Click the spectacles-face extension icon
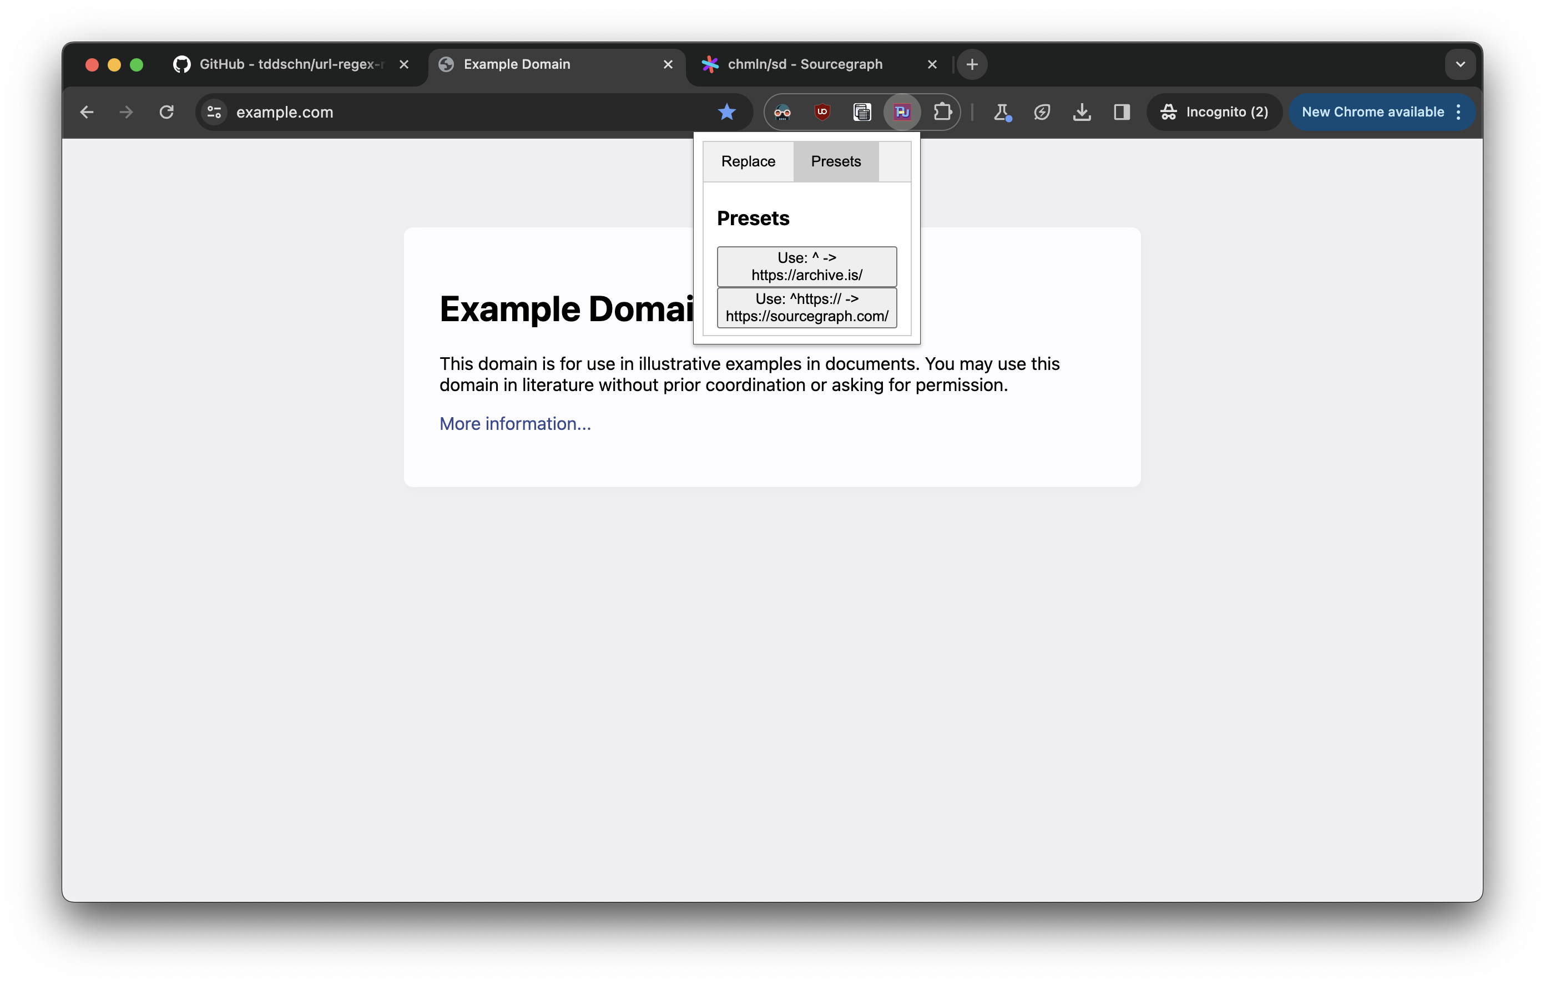1545x984 pixels. 782,112
